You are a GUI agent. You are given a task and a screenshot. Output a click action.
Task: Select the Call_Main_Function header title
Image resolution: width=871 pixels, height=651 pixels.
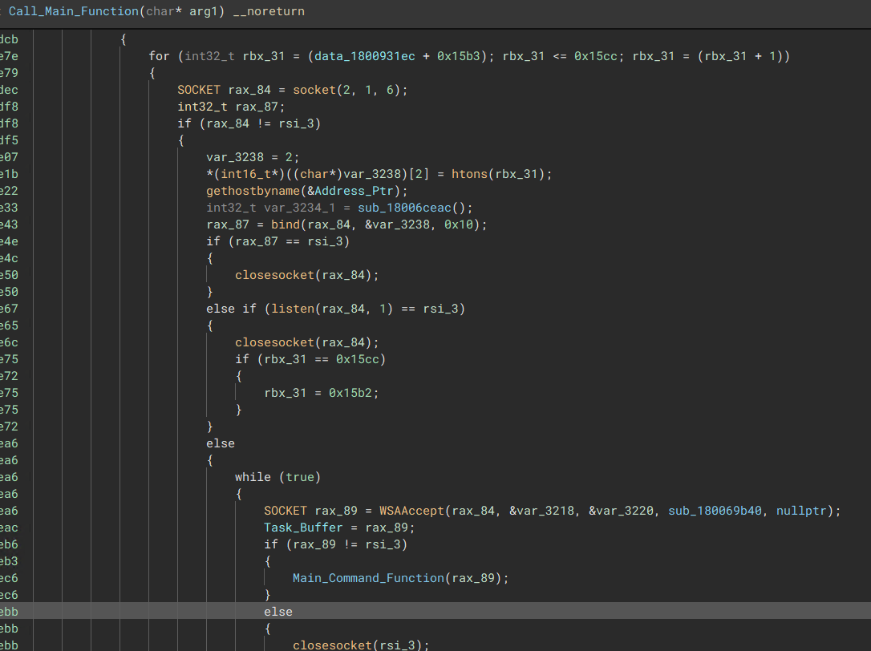[x=72, y=11]
